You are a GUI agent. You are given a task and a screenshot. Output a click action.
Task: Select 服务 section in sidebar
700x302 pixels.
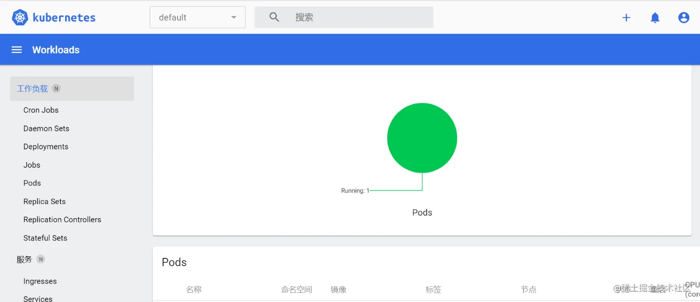(24, 259)
